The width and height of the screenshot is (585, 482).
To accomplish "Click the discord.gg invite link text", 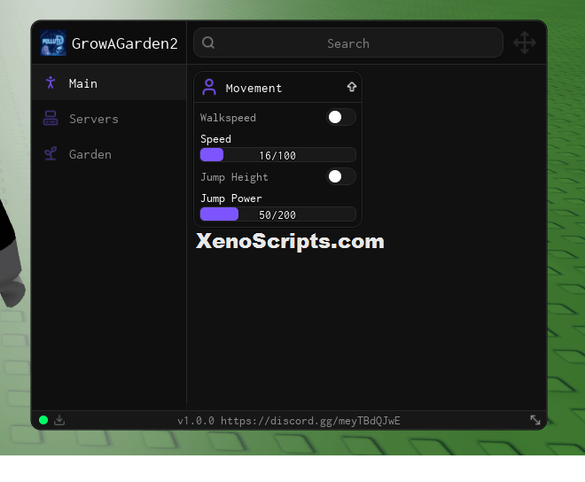I will (x=310, y=421).
